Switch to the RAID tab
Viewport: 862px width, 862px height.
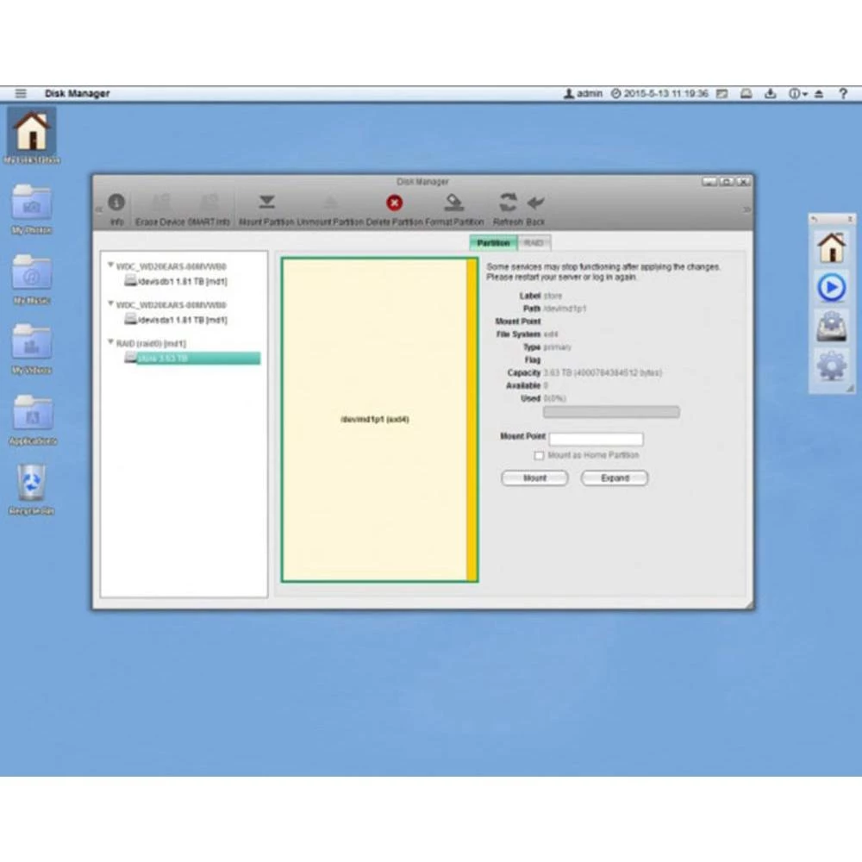[x=534, y=243]
